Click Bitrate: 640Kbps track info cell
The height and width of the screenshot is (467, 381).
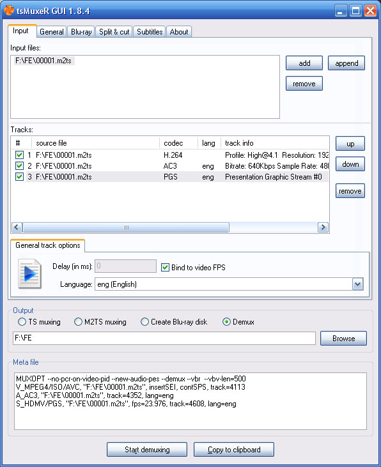coord(276,166)
